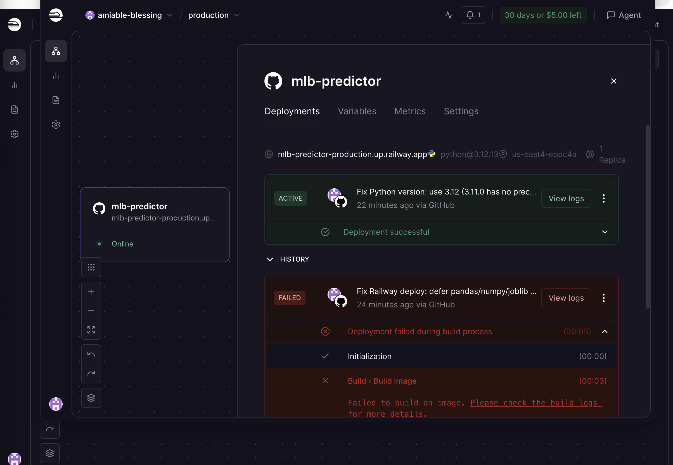Screen dimensions: 673x465
Task: Switch to the Variables tab
Action: click(x=357, y=111)
